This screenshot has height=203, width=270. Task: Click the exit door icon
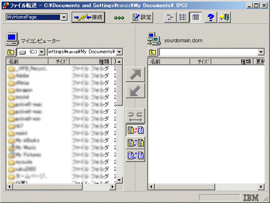click(x=224, y=17)
